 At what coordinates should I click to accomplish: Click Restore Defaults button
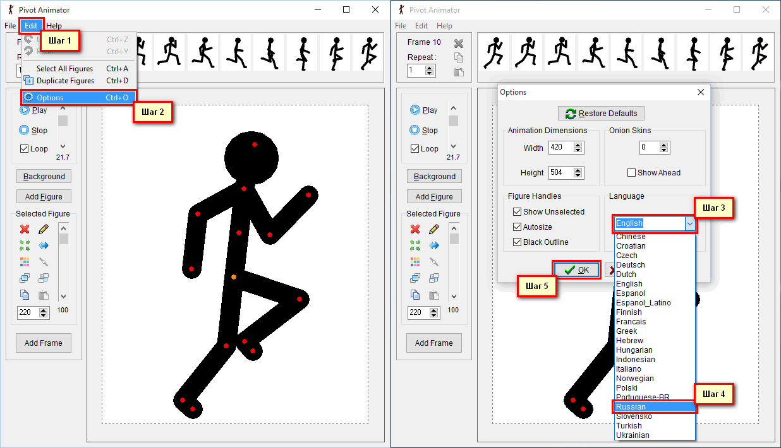point(601,114)
